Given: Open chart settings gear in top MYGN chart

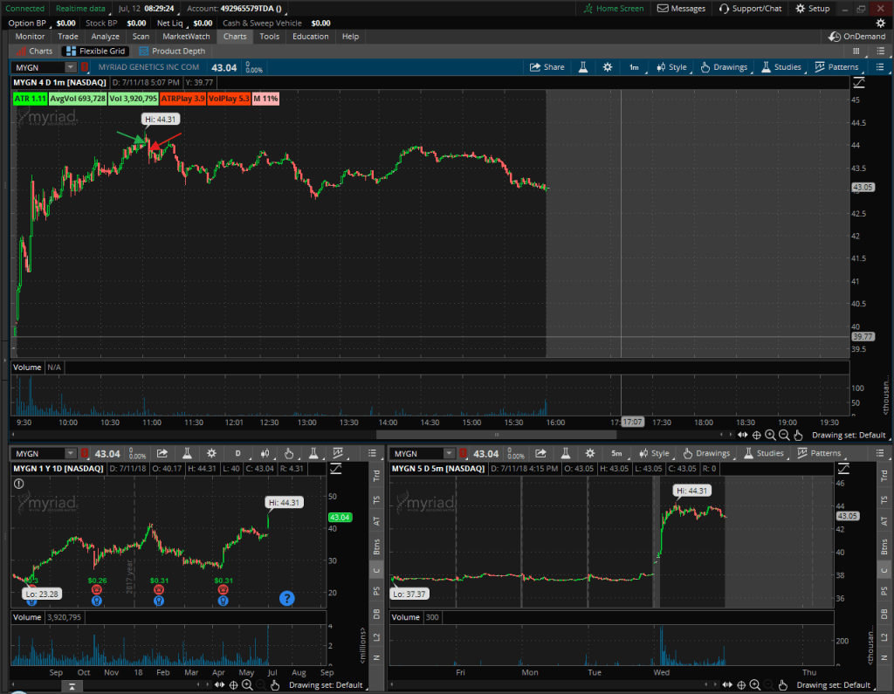Looking at the screenshot, I should (608, 67).
